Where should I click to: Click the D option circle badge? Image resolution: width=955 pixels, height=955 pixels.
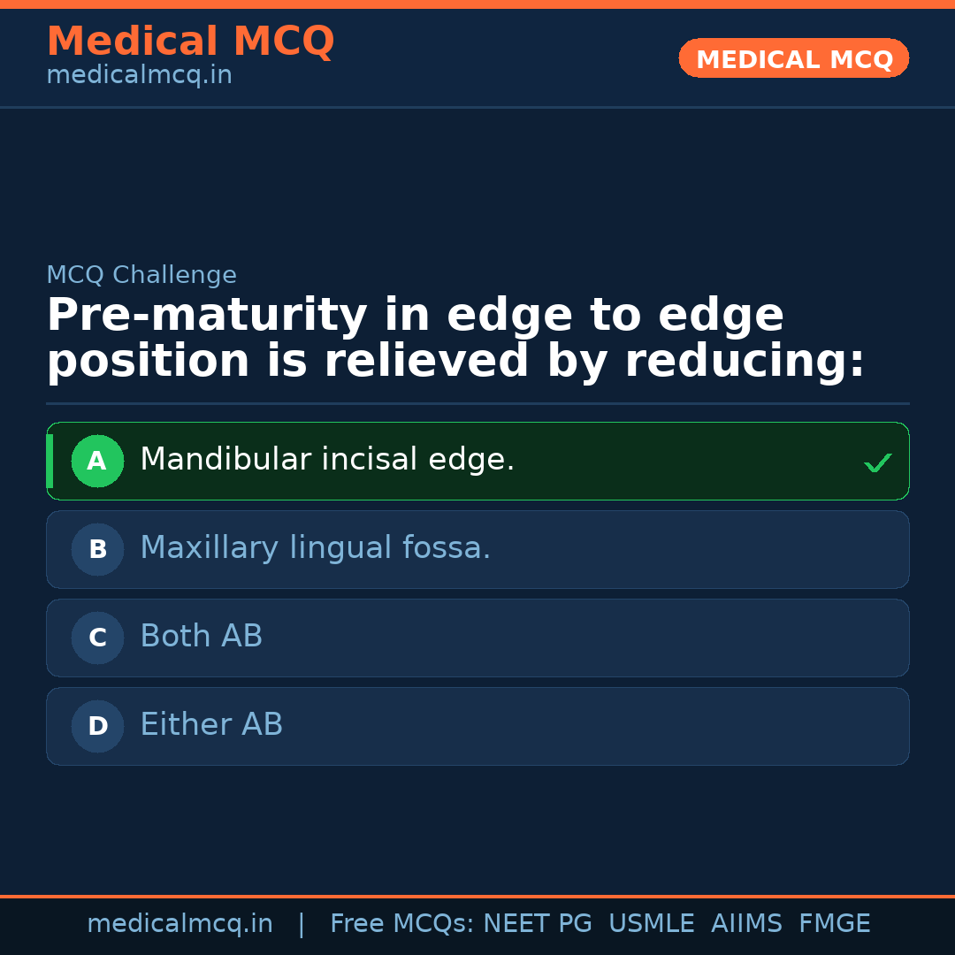[97, 726]
